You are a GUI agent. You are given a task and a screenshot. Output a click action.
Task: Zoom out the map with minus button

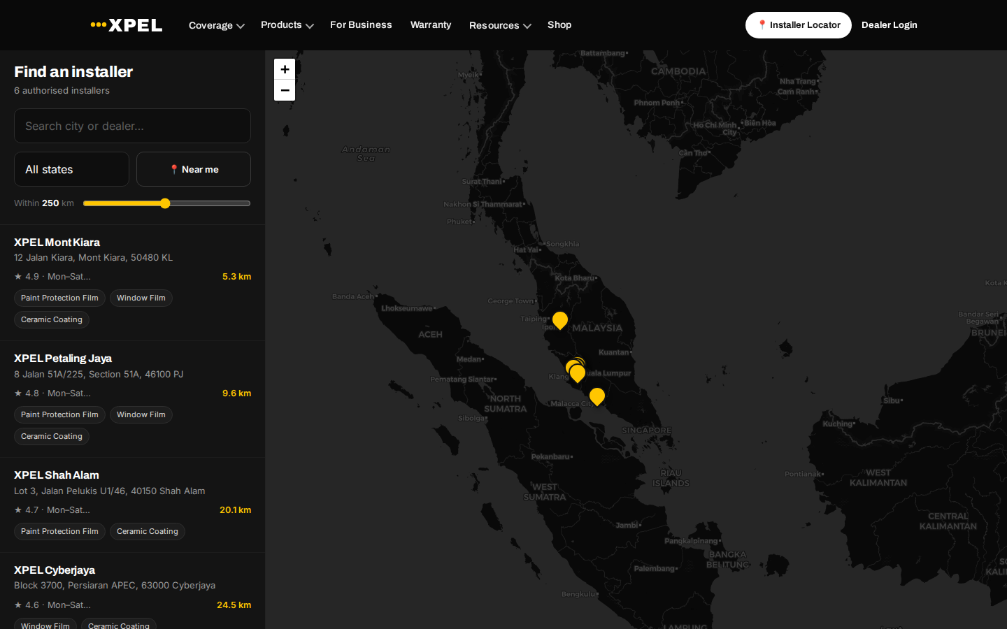click(x=285, y=90)
